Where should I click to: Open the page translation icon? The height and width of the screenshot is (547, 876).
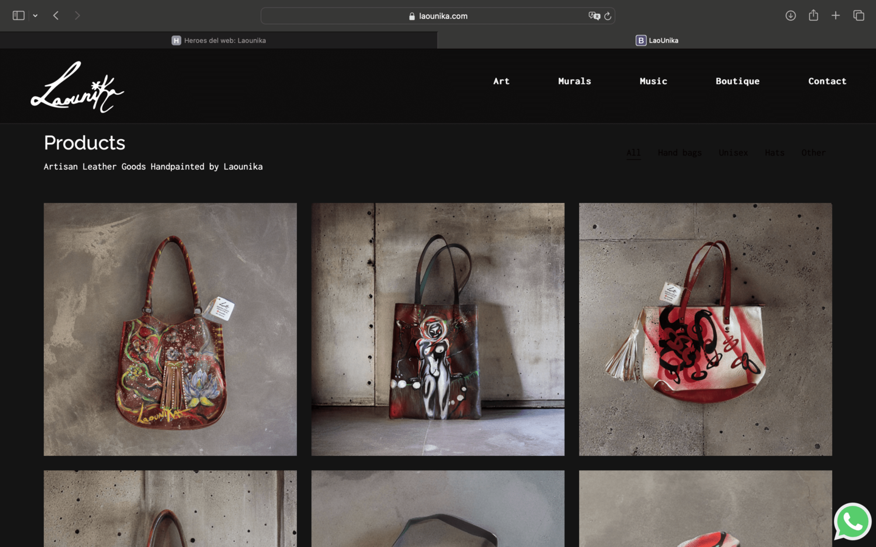tap(594, 16)
